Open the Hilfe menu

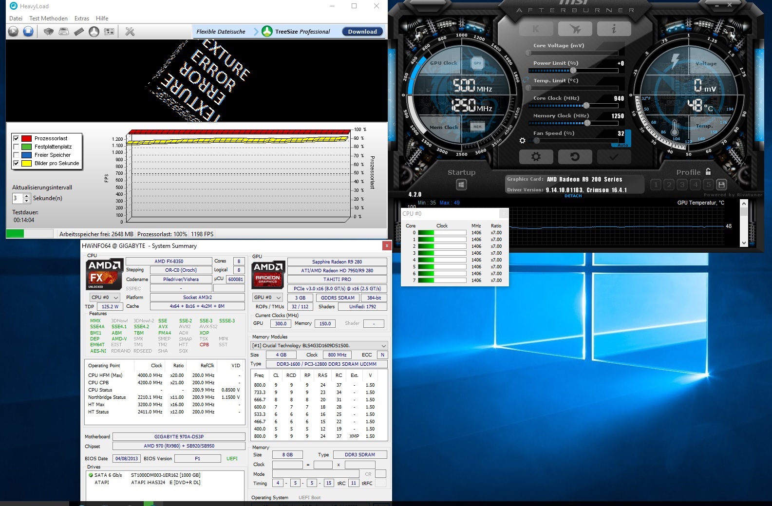click(102, 19)
